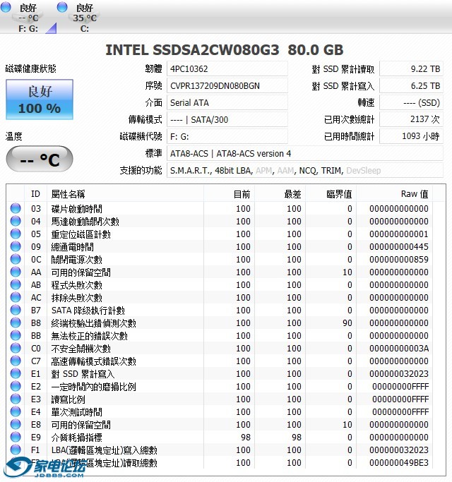Click the status orb for E9 介質耗損指標

(16, 438)
